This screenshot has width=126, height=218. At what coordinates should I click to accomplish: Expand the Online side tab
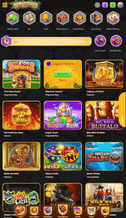(123, 110)
